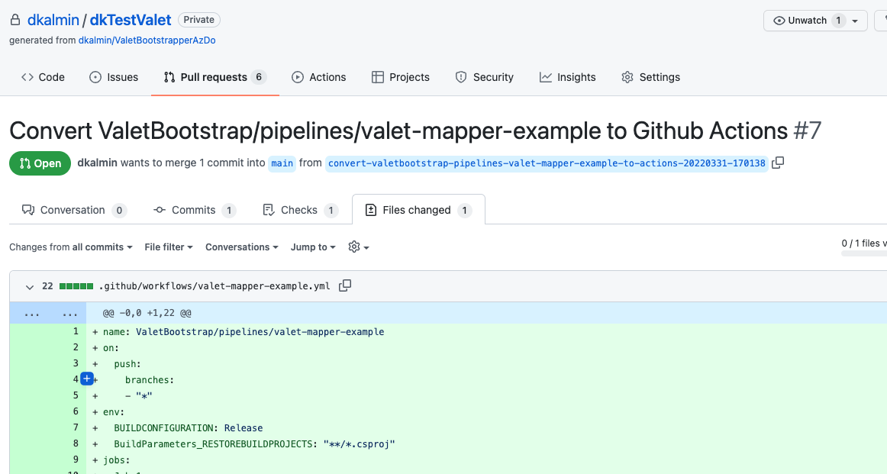Open the Jump to dropdown
The image size is (887, 474).
pyautogui.click(x=313, y=247)
